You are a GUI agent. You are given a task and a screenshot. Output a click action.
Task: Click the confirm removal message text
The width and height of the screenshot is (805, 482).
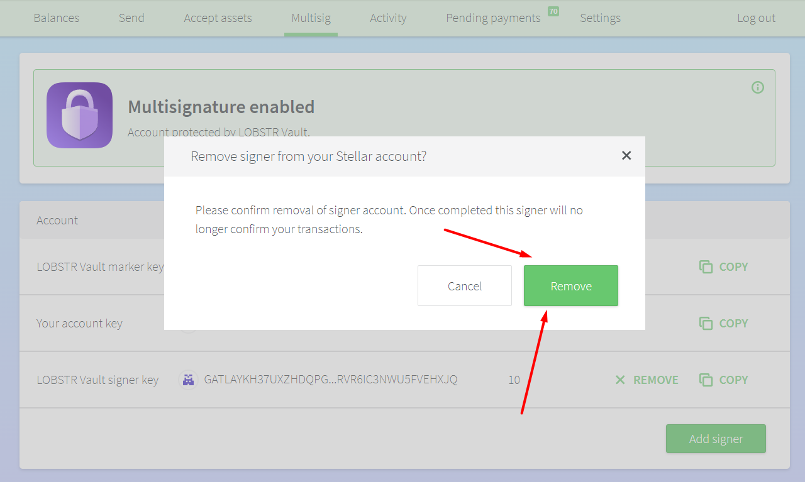click(389, 219)
